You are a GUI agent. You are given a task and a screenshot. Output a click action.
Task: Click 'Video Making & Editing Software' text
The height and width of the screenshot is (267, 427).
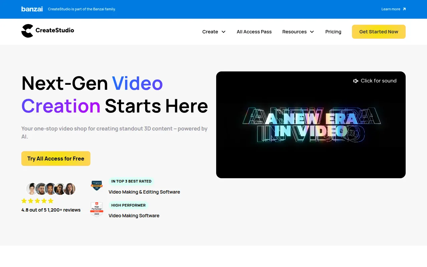coord(144,192)
